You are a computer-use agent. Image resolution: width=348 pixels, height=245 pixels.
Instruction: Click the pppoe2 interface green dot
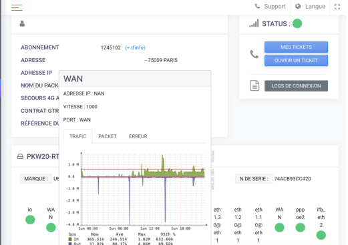point(300,228)
